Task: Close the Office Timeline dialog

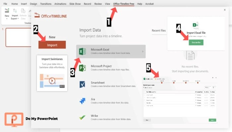Action: pyautogui.click(x=225, y=10)
